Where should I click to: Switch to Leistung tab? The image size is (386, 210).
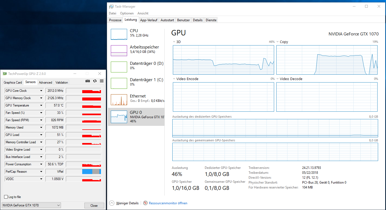click(x=131, y=20)
